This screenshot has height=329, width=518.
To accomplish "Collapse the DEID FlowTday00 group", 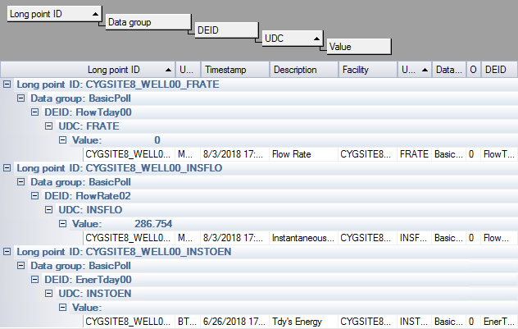I will 34,112.
